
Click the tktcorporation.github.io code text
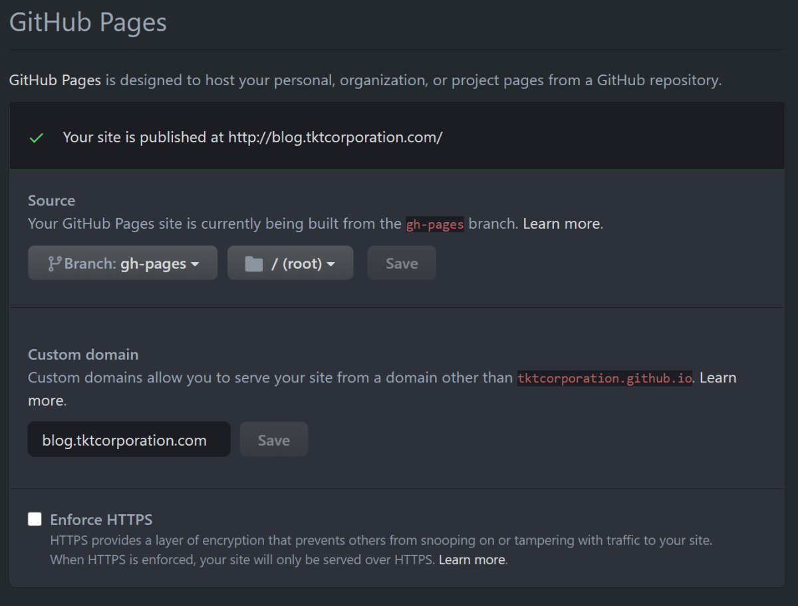tap(605, 378)
